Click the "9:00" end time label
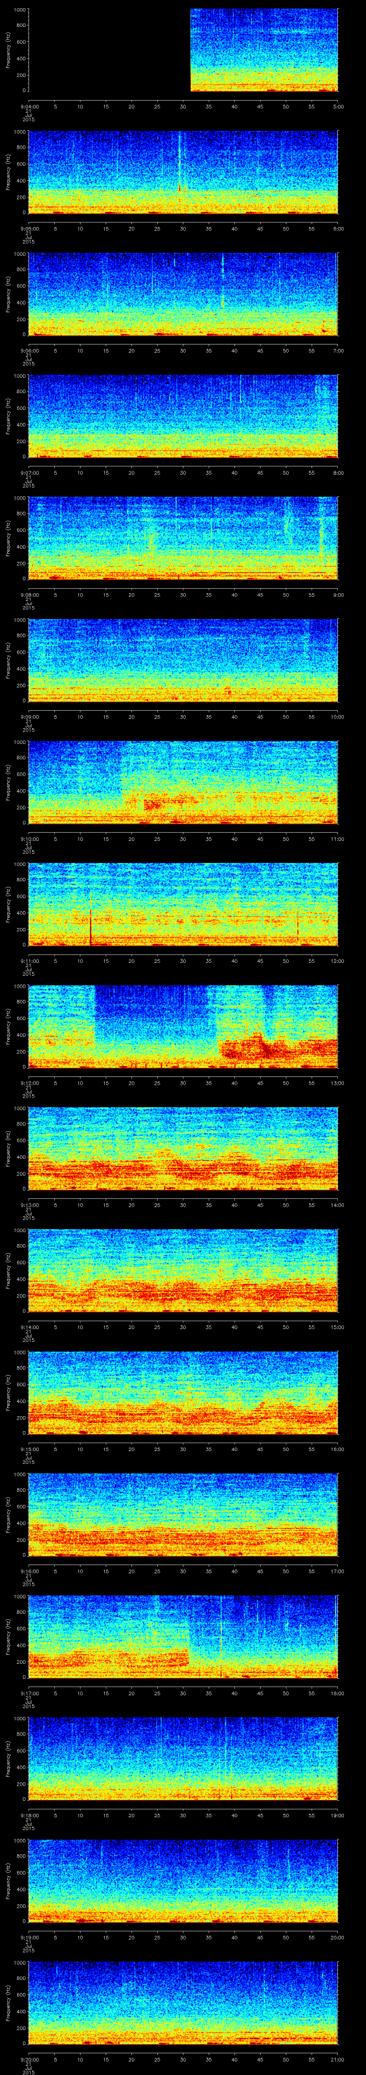366x2075 pixels. pos(338,594)
